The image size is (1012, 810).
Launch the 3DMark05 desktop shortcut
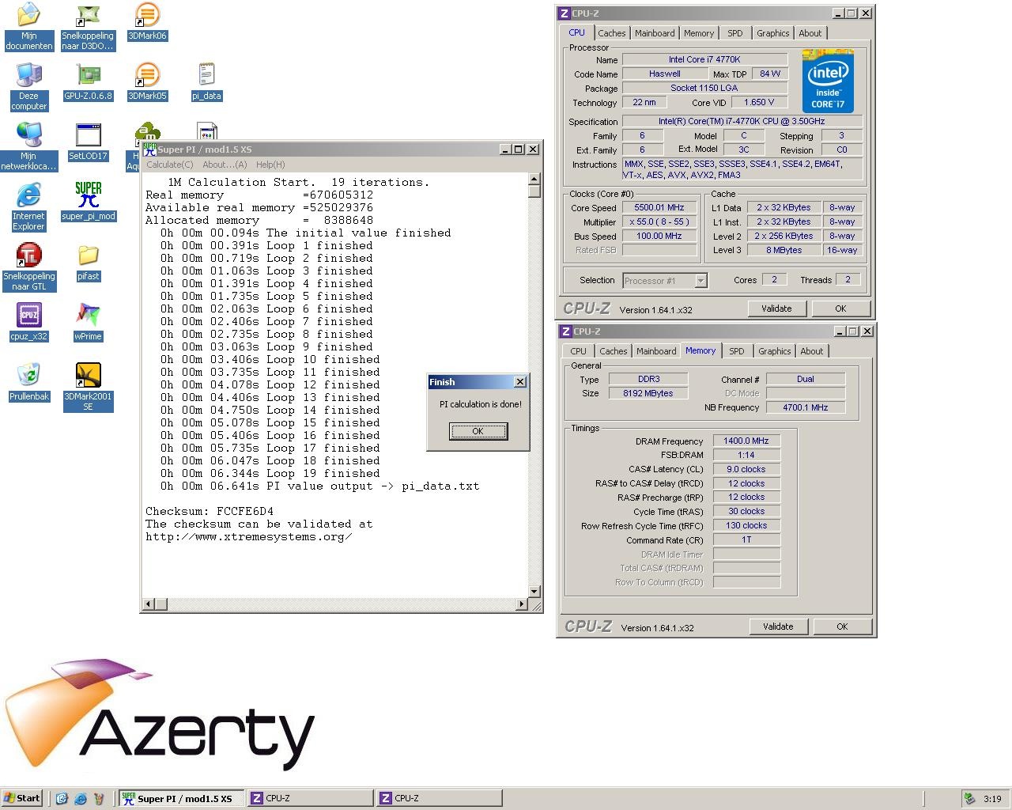pos(147,81)
